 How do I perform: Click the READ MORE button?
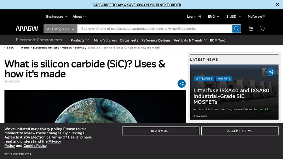click(x=161, y=131)
